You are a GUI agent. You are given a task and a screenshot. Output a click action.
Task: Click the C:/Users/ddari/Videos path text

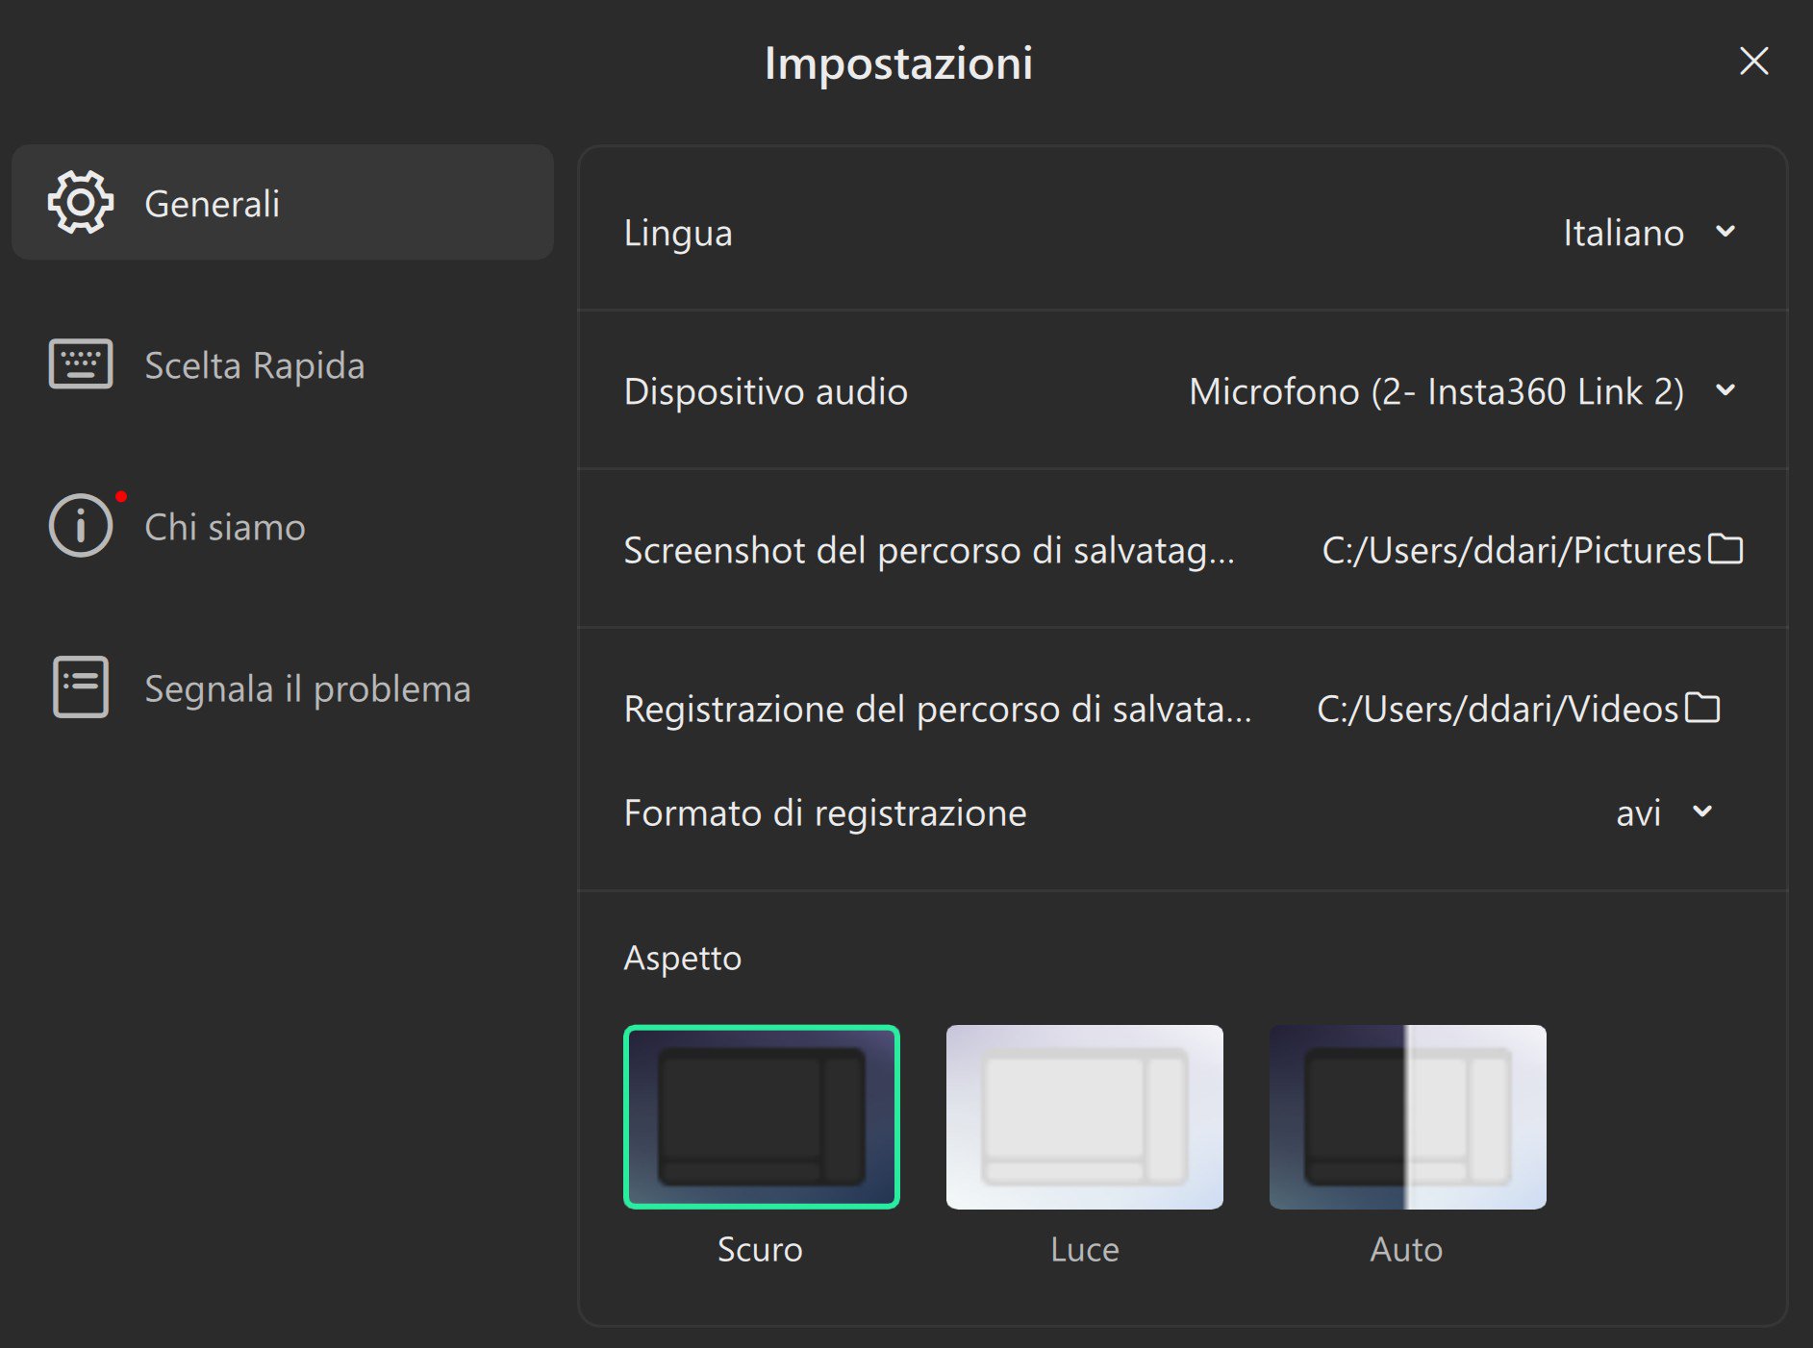point(1497,709)
